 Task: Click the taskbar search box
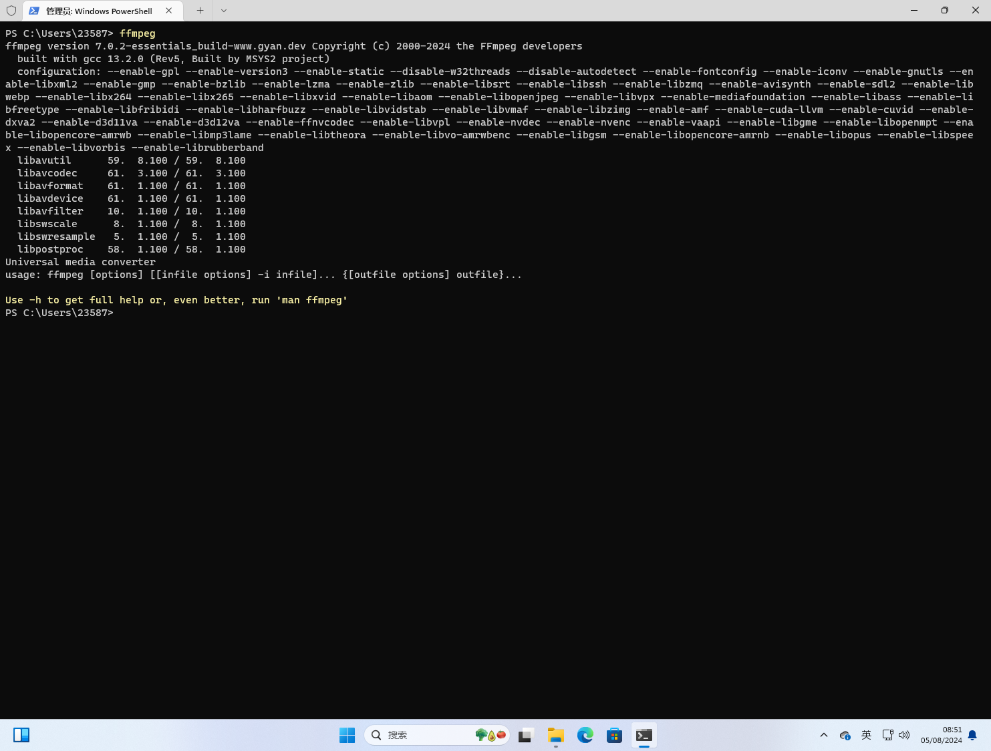[x=437, y=735]
